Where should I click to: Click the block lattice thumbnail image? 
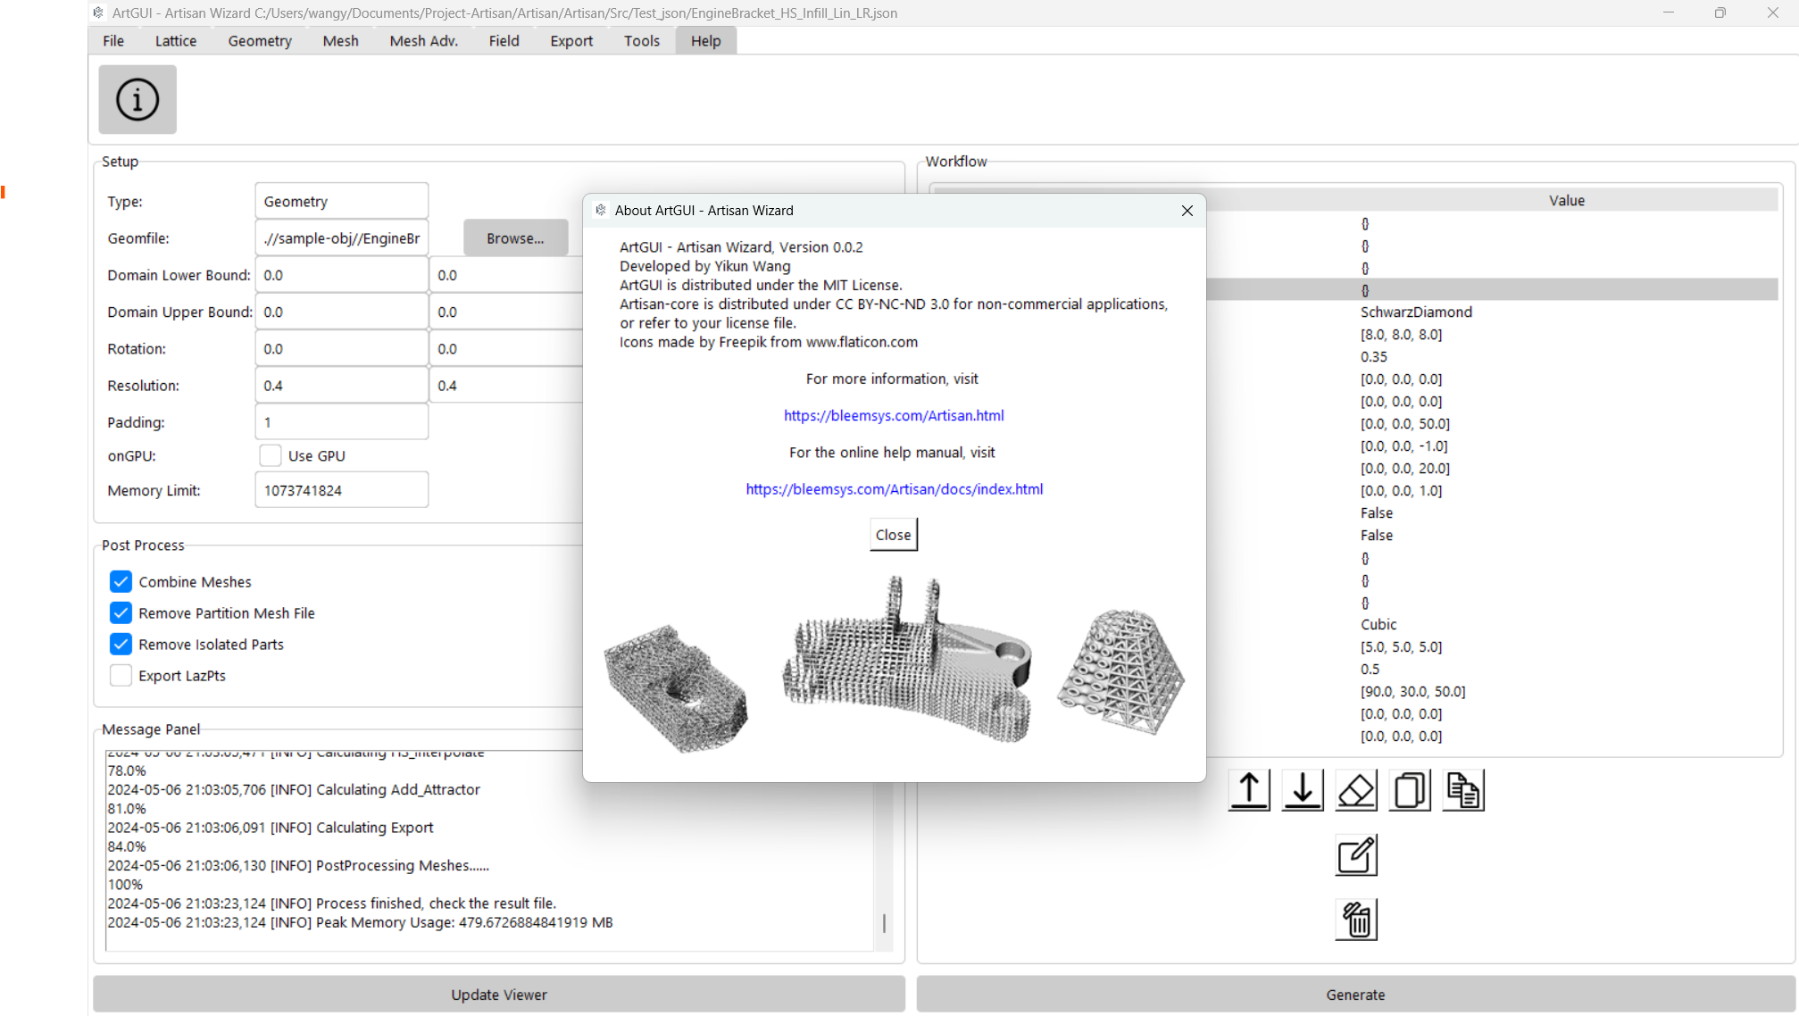pyautogui.click(x=676, y=687)
